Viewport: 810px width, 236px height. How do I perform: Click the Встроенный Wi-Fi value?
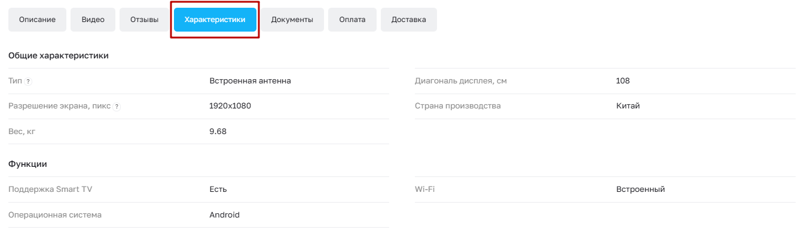point(640,189)
